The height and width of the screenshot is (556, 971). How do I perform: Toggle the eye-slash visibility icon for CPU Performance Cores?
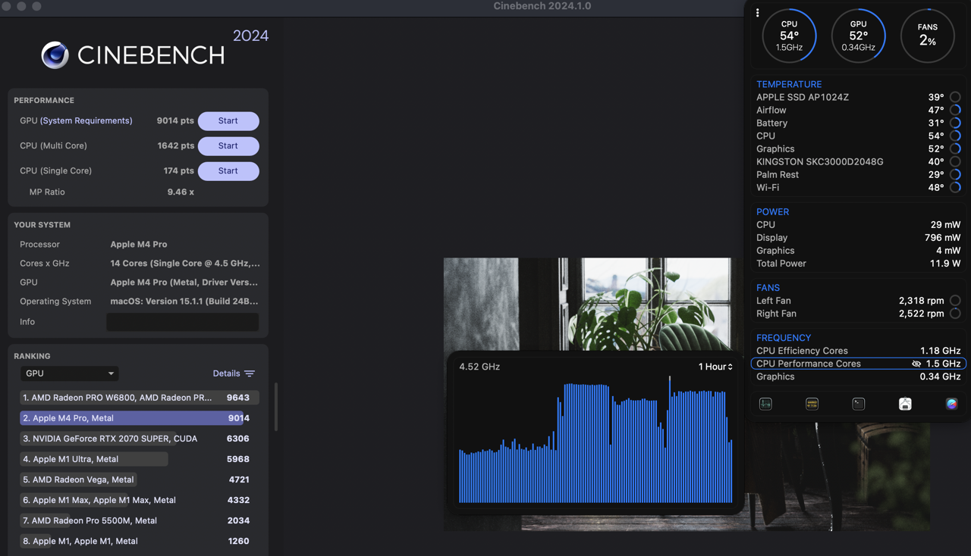coord(916,364)
